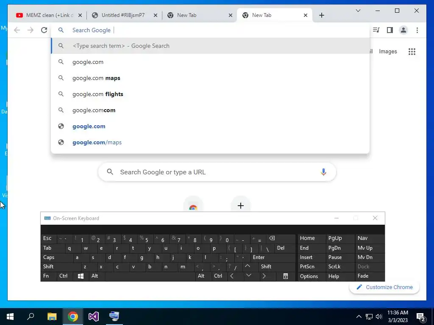Click Options key on On-Screen Keyboard

(312, 276)
